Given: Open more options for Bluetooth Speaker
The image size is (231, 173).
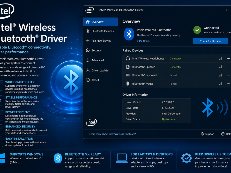Looking at the screenshot, I should tap(228, 67).
